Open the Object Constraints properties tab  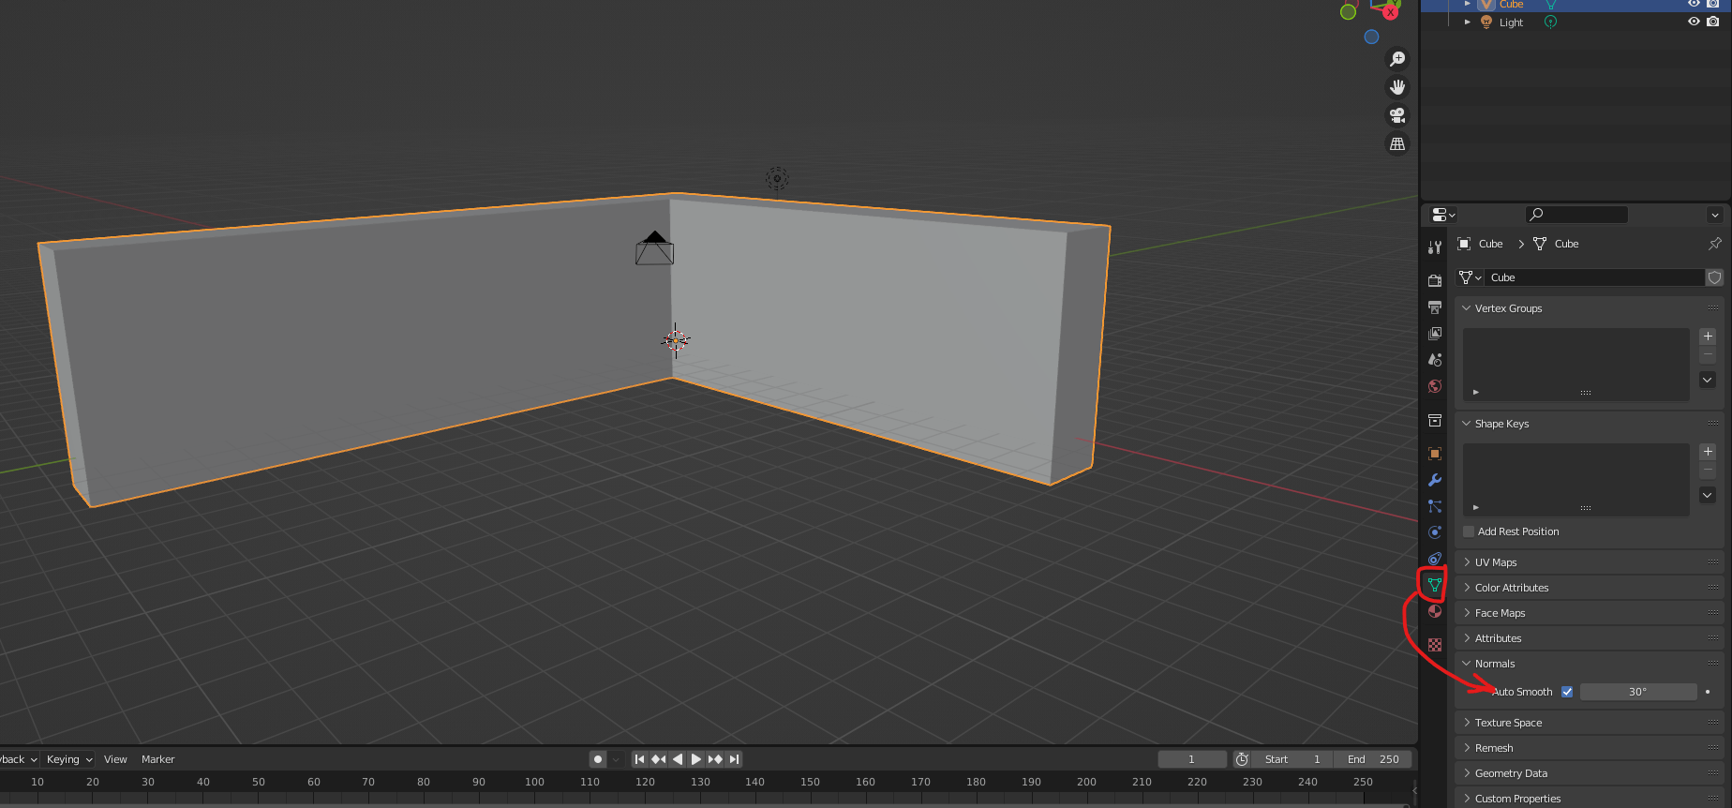click(x=1435, y=559)
